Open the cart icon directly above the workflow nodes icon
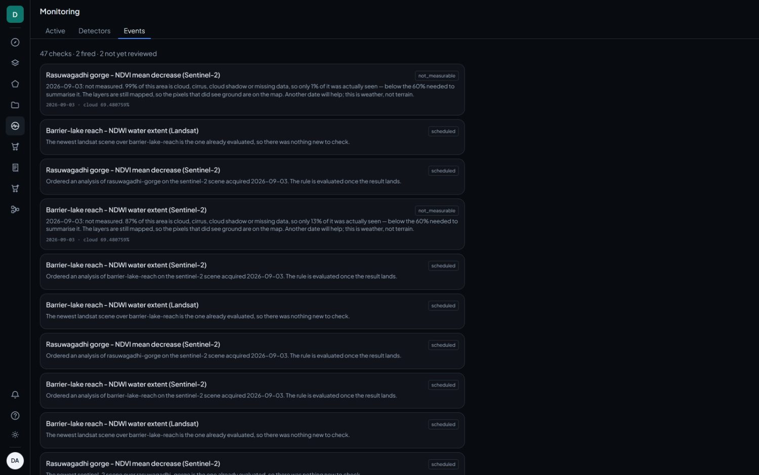Viewport: 759px width, 475px height. (x=15, y=188)
